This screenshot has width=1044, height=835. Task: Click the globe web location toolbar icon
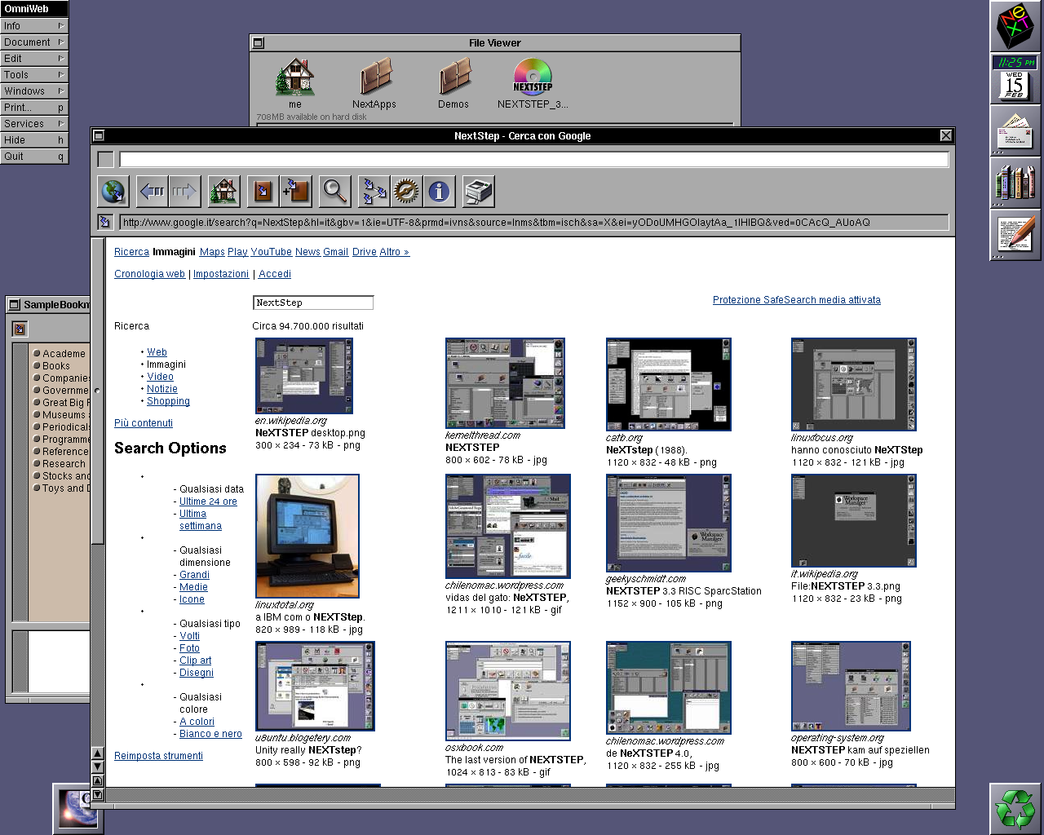pyautogui.click(x=113, y=192)
